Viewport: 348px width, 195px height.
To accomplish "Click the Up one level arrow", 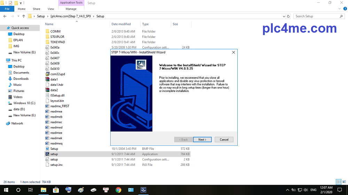I will [x=24, y=16].
